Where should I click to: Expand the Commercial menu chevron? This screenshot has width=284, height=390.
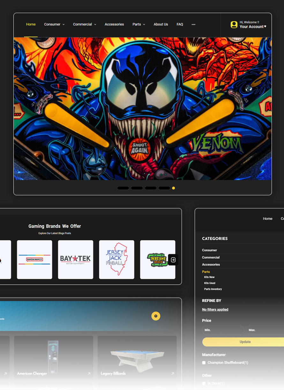[x=95, y=25]
